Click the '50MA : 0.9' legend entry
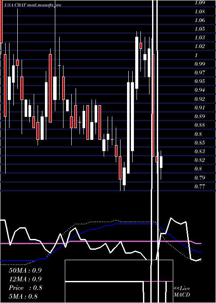 coord(25,271)
